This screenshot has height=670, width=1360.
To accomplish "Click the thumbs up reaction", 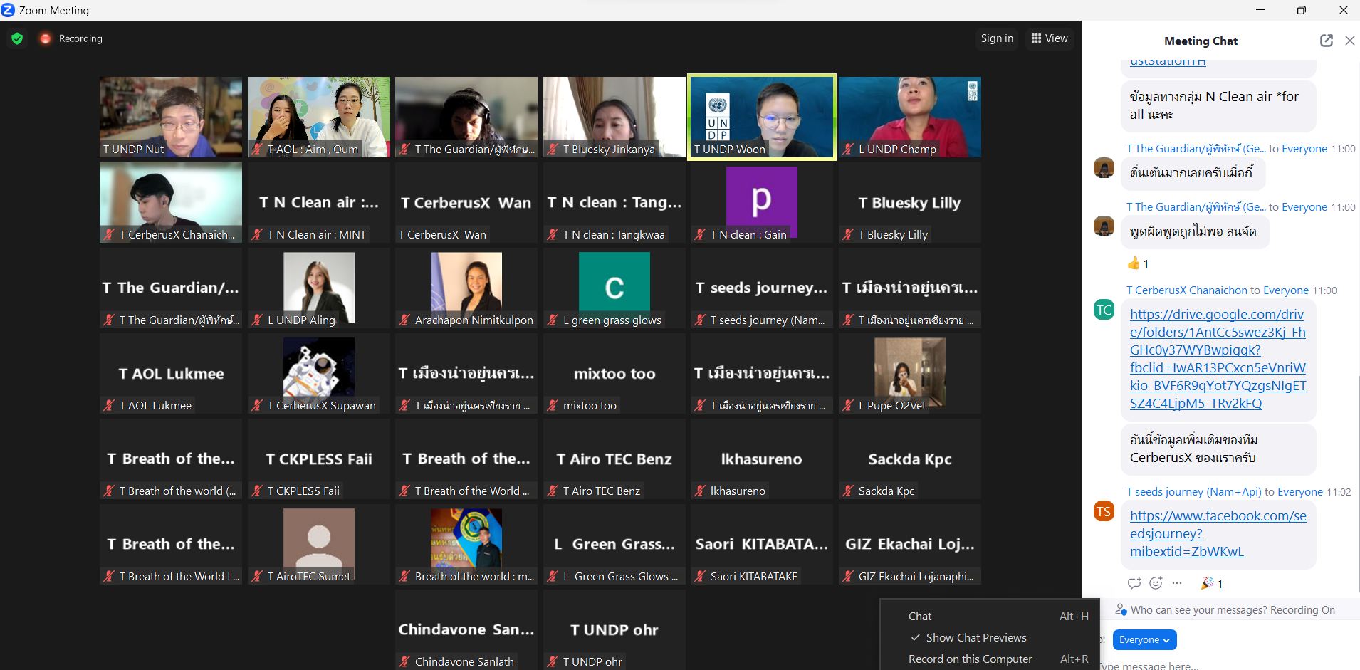I will 1138,263.
